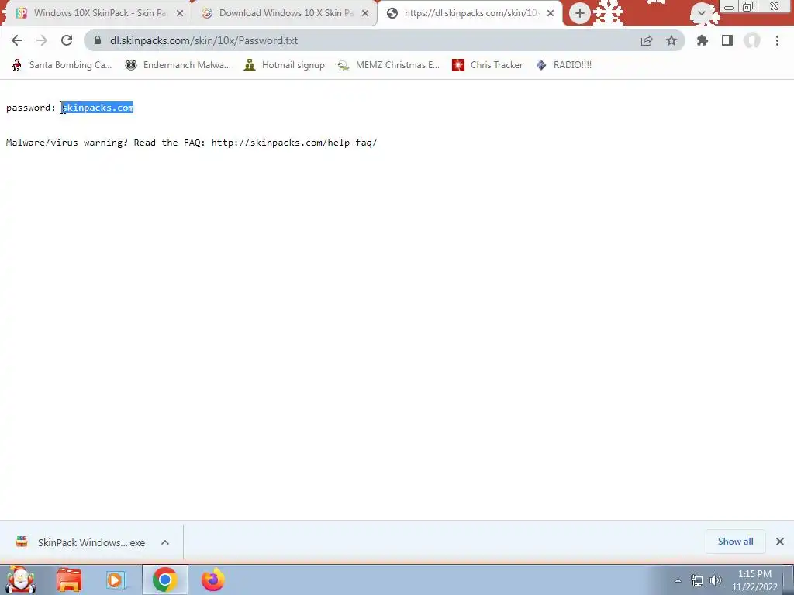The image size is (794, 595).
Task: Open the volume tray icon
Action: click(716, 580)
